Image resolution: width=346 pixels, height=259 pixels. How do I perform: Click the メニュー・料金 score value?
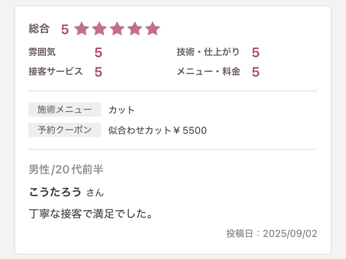pos(255,72)
